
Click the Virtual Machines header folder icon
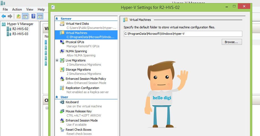click(x=125, y=20)
